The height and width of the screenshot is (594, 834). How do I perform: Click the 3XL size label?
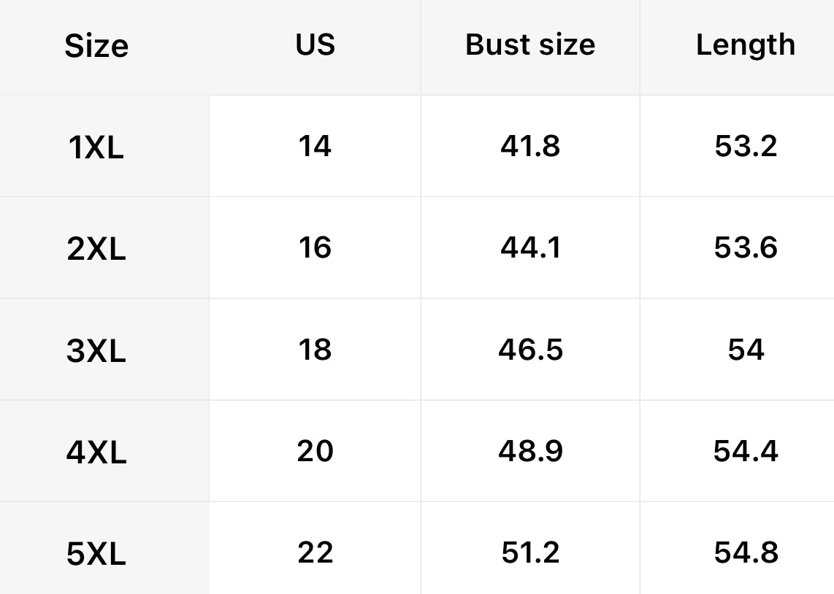tap(96, 351)
